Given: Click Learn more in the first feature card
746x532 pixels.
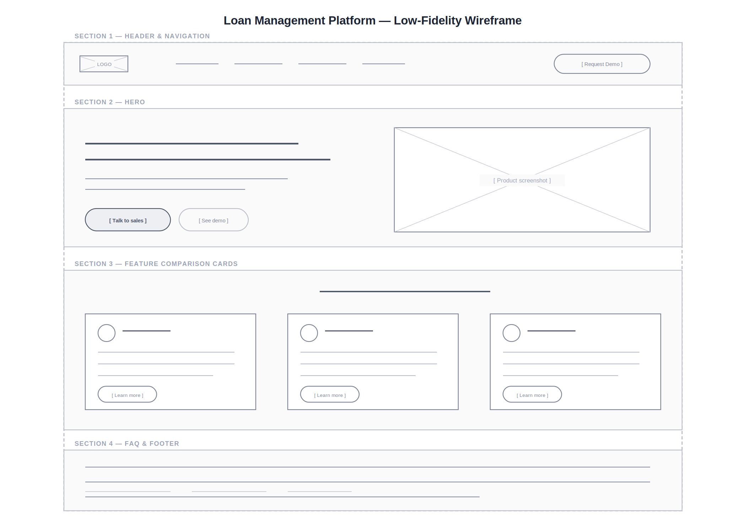Looking at the screenshot, I should pos(127,394).
